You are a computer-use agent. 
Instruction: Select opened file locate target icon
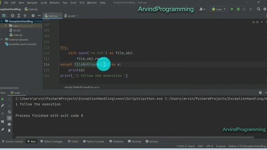(x=13, y=16)
